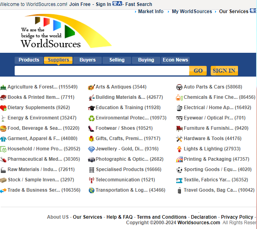Open the Econ News tab
This screenshot has height=229, width=257.
pos(175,60)
